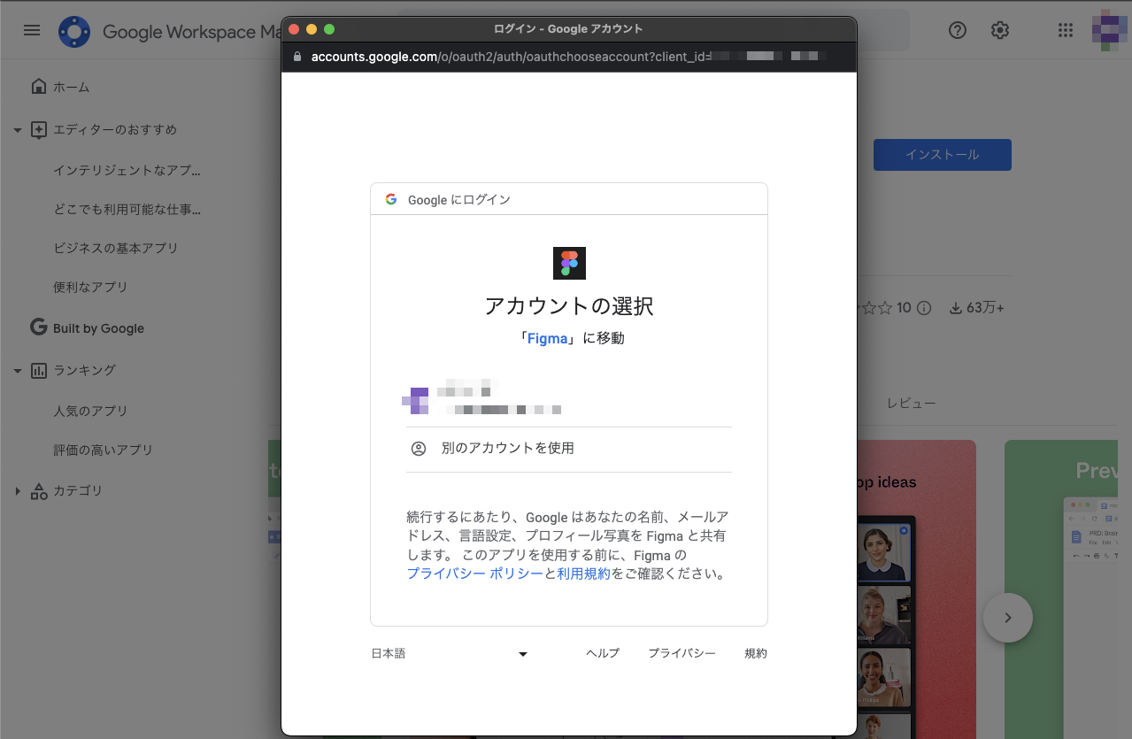Viewport: 1132px width, 739px height.
Task: Click the 別のアカウントを使用 person icon
Action: pyautogui.click(x=420, y=448)
